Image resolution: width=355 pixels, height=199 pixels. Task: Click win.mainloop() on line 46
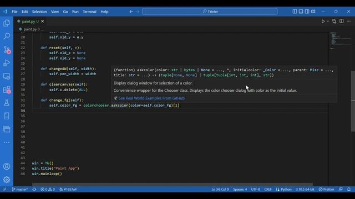47,174
